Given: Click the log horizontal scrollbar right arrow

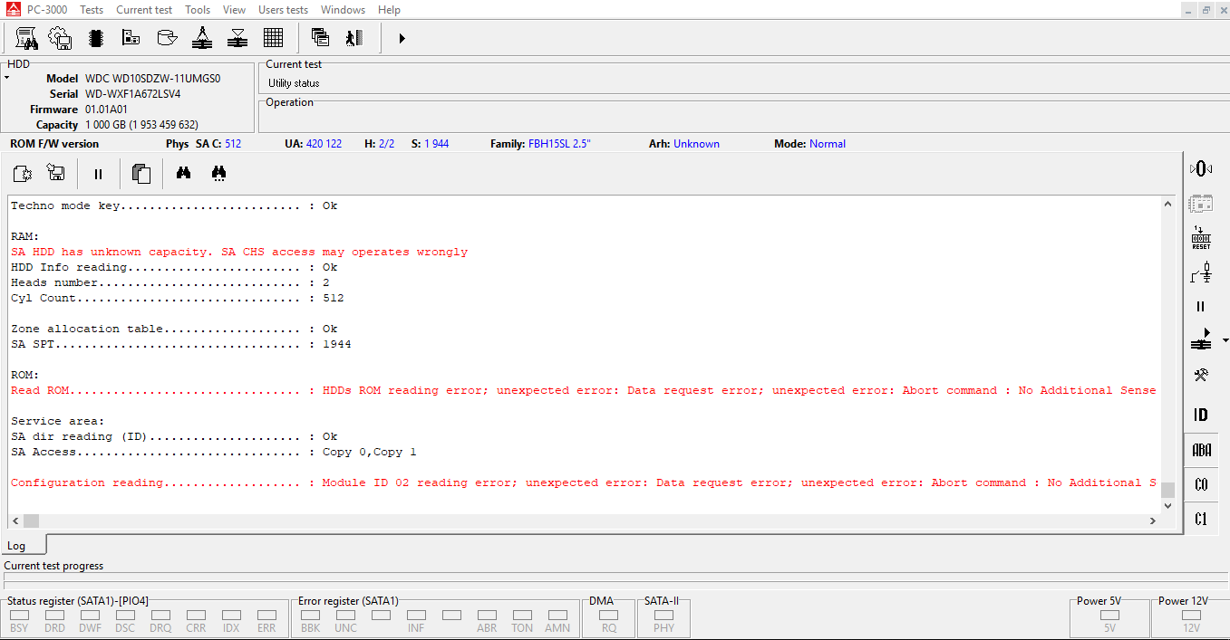Looking at the screenshot, I should click(x=1153, y=521).
